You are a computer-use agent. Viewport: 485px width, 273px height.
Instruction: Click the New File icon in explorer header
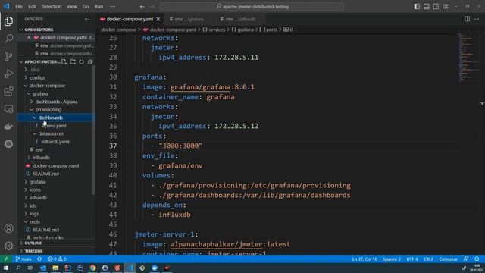[64, 61]
